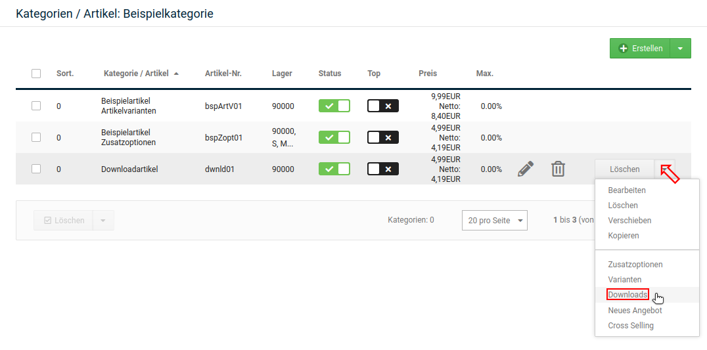Disable status switch for Downloadartikel

pyautogui.click(x=334, y=169)
